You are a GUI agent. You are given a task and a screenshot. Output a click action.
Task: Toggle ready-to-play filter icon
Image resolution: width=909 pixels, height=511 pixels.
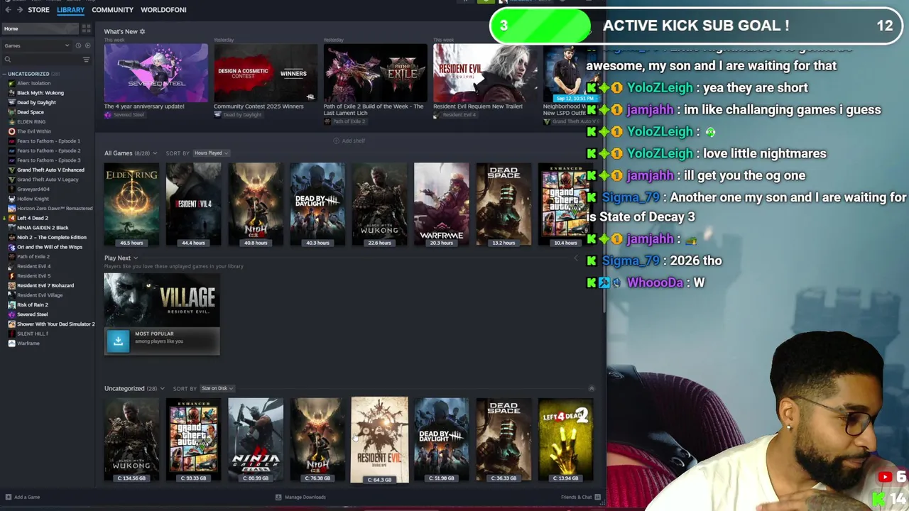click(x=87, y=45)
